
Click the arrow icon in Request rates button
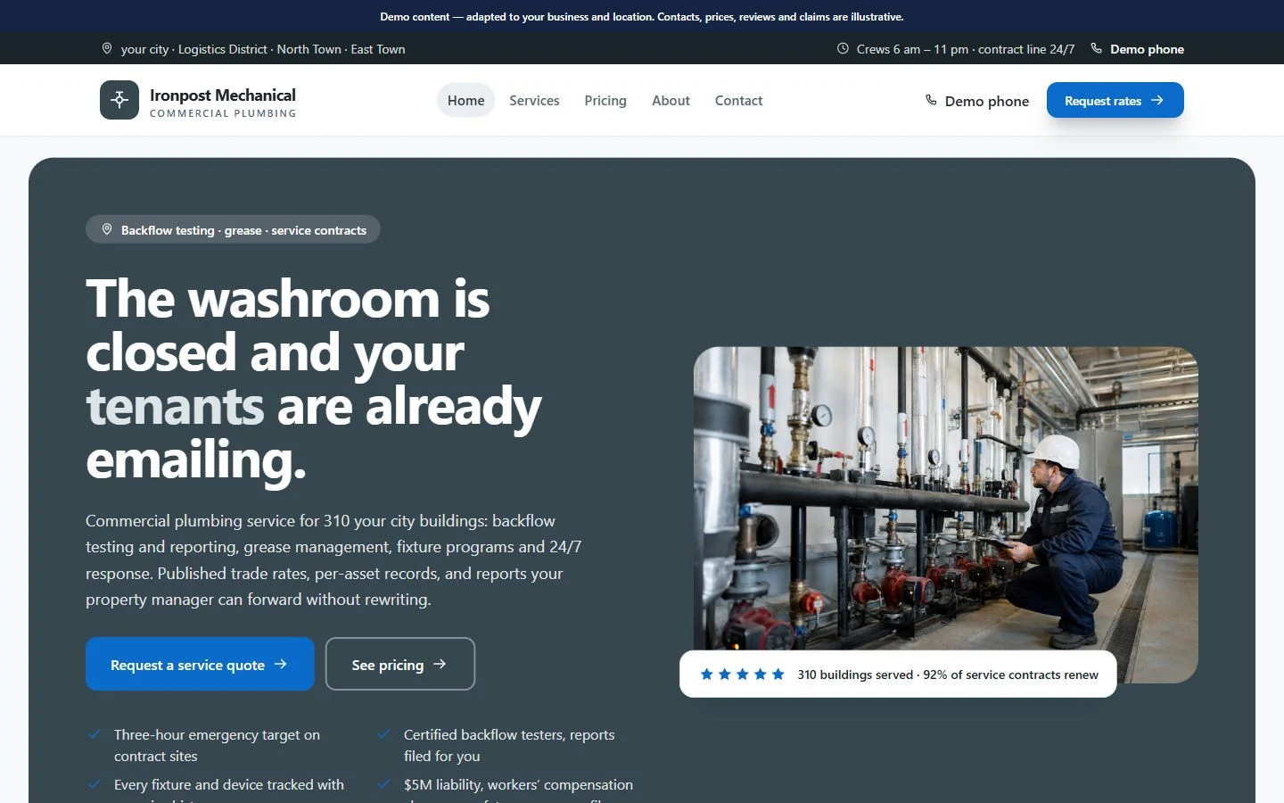pyautogui.click(x=1157, y=100)
